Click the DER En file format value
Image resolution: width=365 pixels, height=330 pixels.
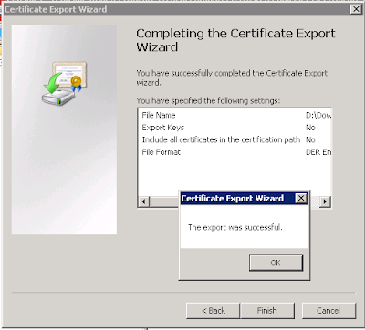pyautogui.click(x=318, y=152)
